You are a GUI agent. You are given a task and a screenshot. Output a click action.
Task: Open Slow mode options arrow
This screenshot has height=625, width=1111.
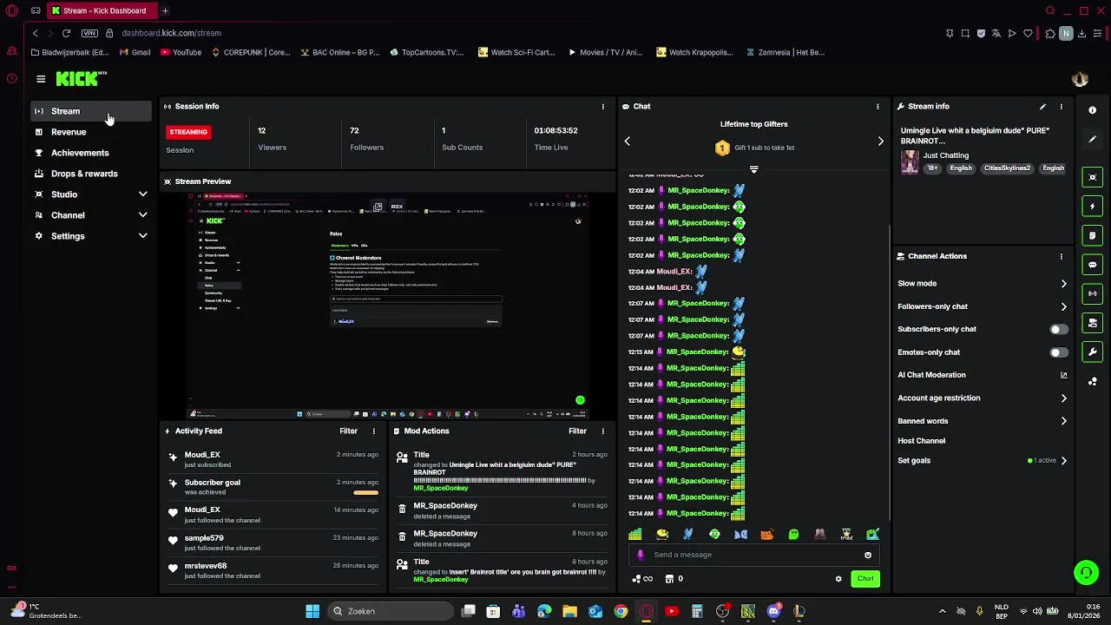point(1064,284)
